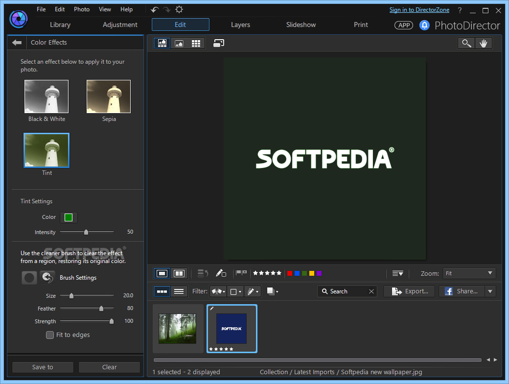Clear the search field X

pyautogui.click(x=371, y=291)
